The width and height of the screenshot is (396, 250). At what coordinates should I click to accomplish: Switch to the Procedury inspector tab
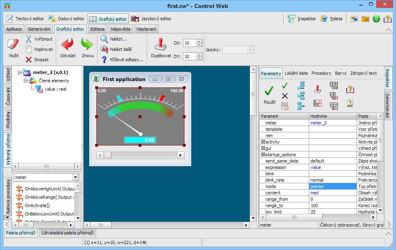pyautogui.click(x=321, y=73)
